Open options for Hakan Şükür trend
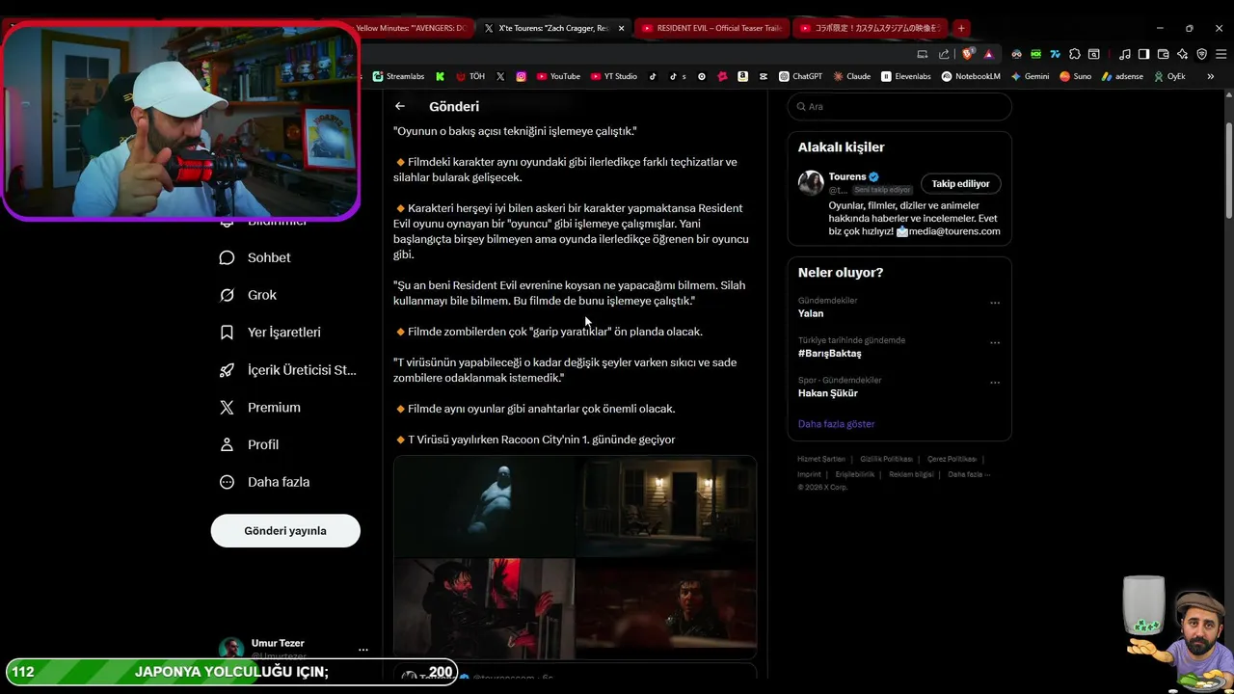This screenshot has width=1234, height=694. pyautogui.click(x=995, y=383)
